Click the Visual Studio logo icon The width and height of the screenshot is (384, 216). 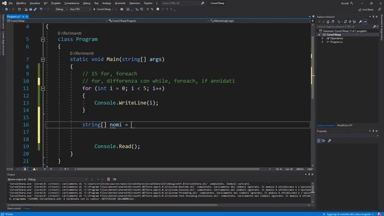tap(4, 3)
